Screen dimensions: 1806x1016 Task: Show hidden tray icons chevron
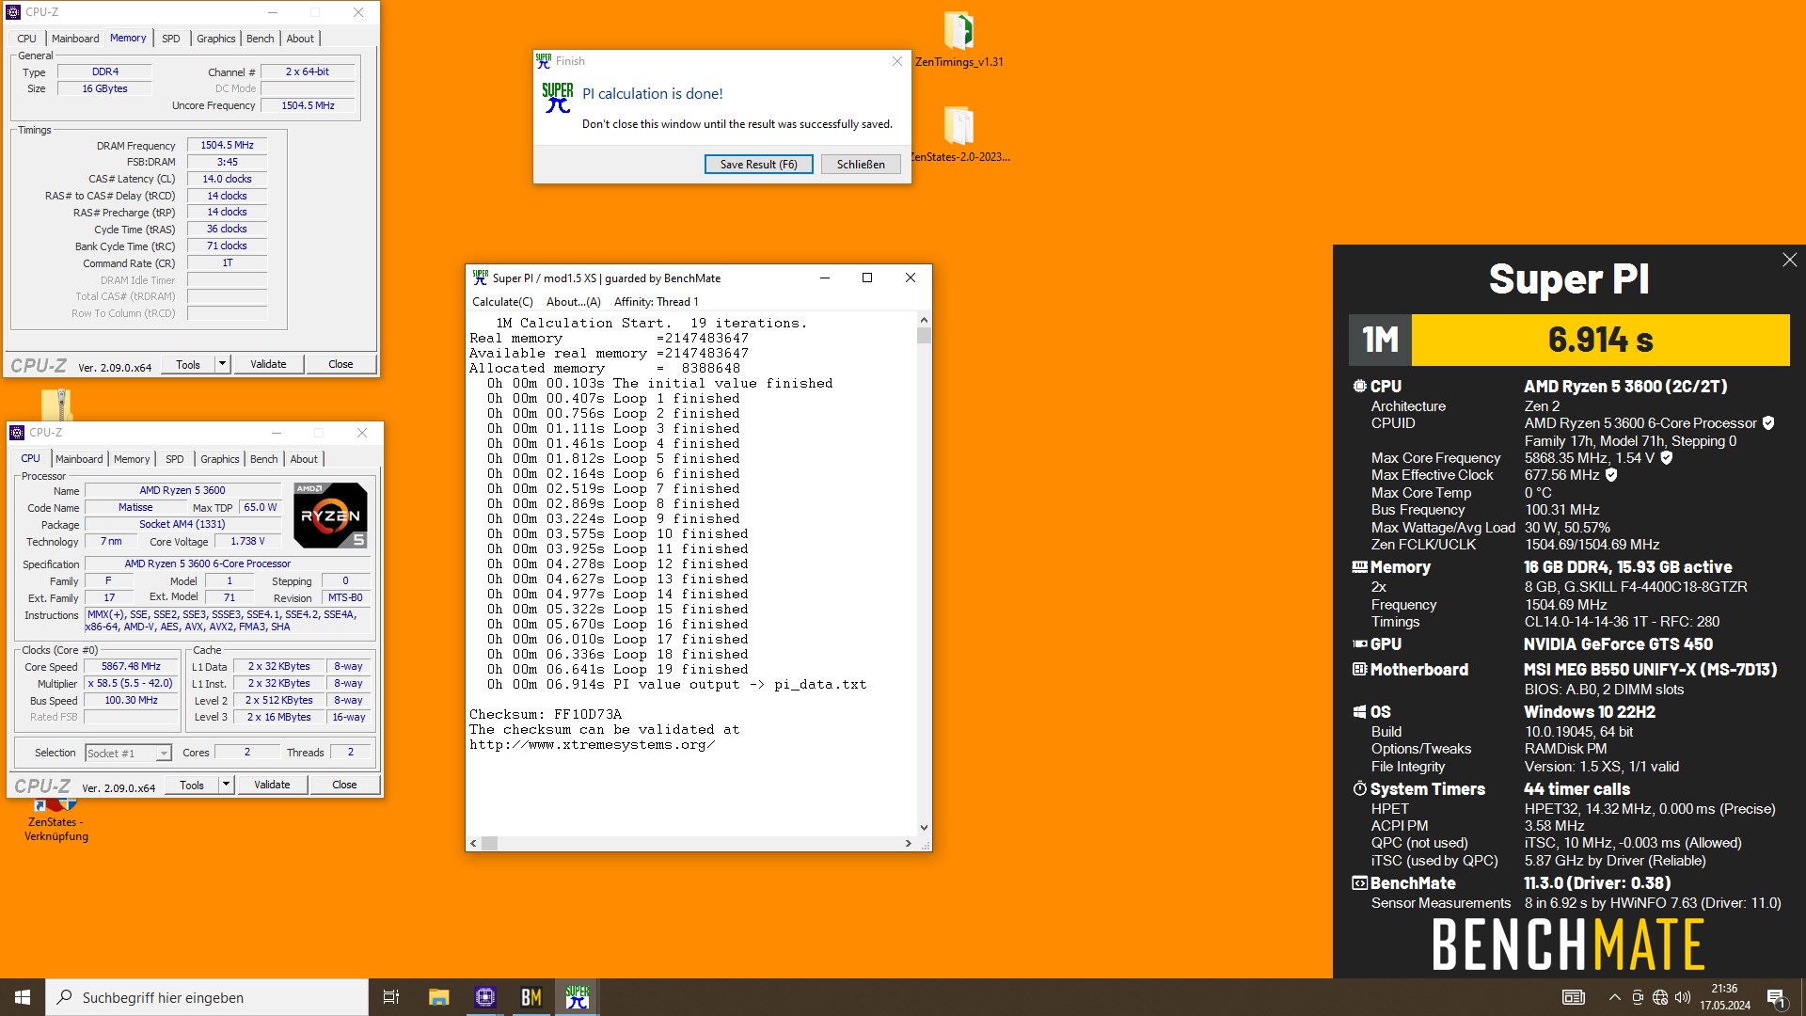click(1615, 997)
